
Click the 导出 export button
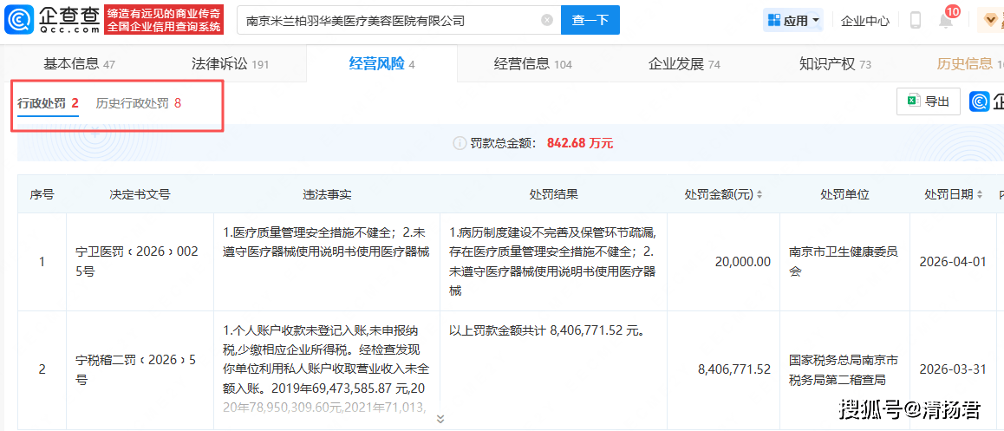click(929, 101)
